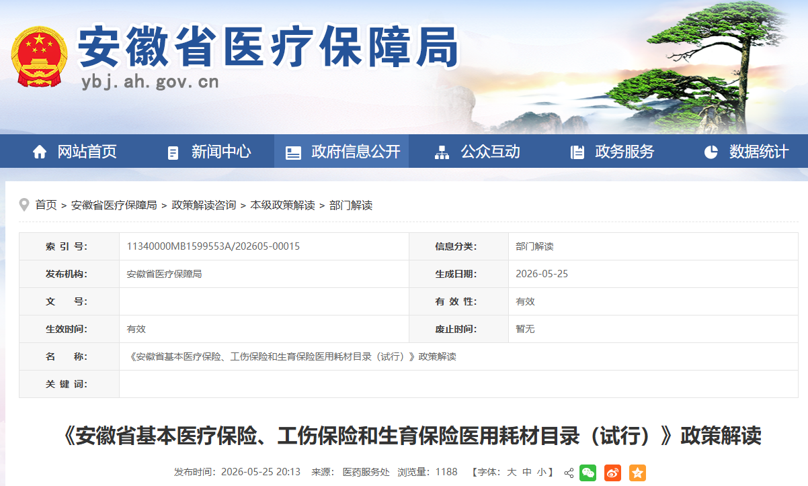Click the 文号 label cell
This screenshot has width=808, height=486.
click(69, 301)
